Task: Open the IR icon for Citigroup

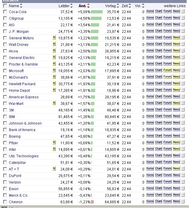Action: tap(183, 18)
